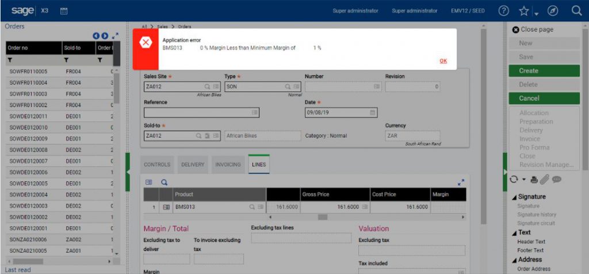Collapse the Address section

[514, 260]
